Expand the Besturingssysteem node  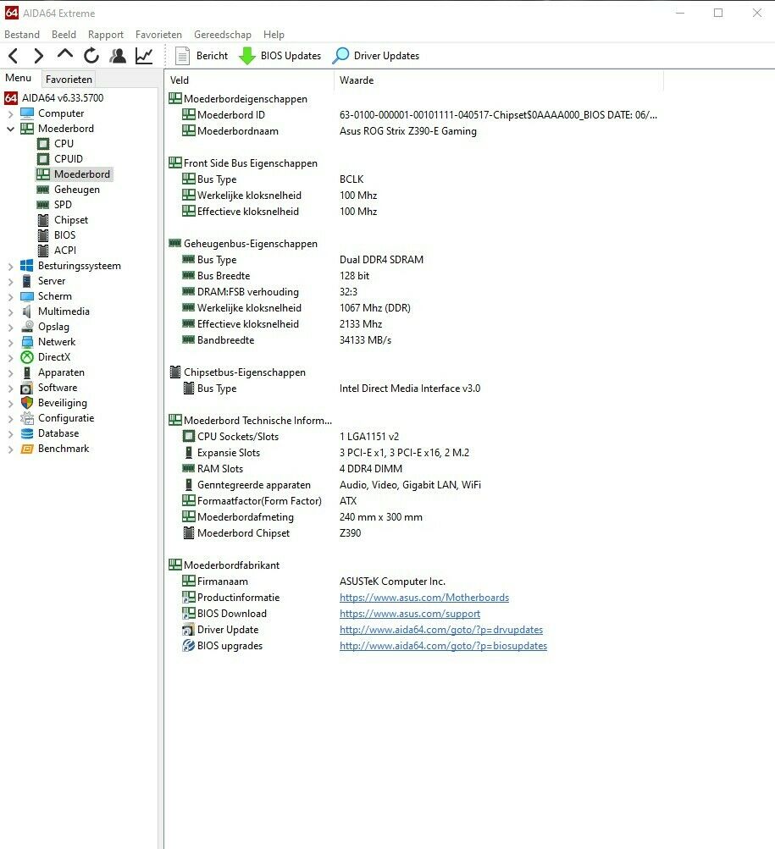(10, 266)
